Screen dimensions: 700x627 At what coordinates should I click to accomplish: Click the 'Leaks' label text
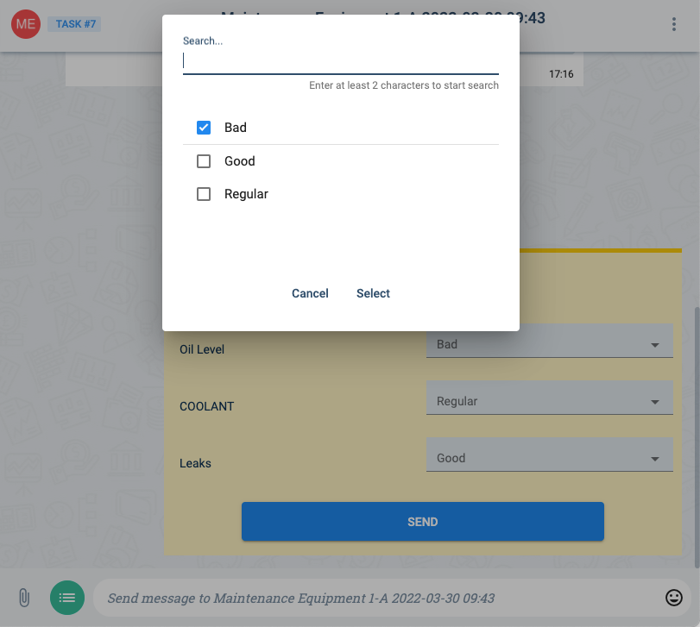(195, 463)
